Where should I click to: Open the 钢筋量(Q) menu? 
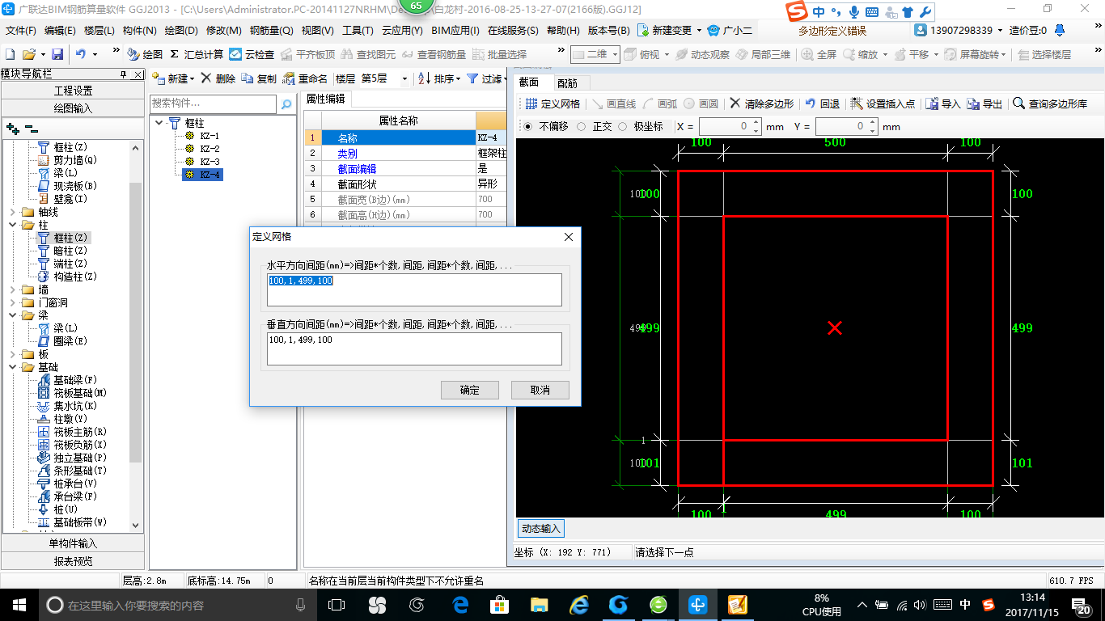point(271,30)
